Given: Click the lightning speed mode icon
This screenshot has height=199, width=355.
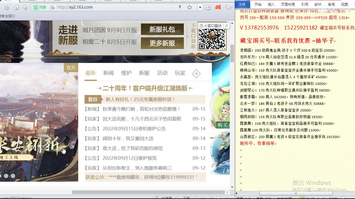Looking at the screenshot, I should pos(180,7).
